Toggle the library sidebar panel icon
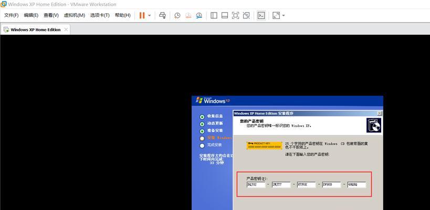The image size is (430, 210). (214, 15)
